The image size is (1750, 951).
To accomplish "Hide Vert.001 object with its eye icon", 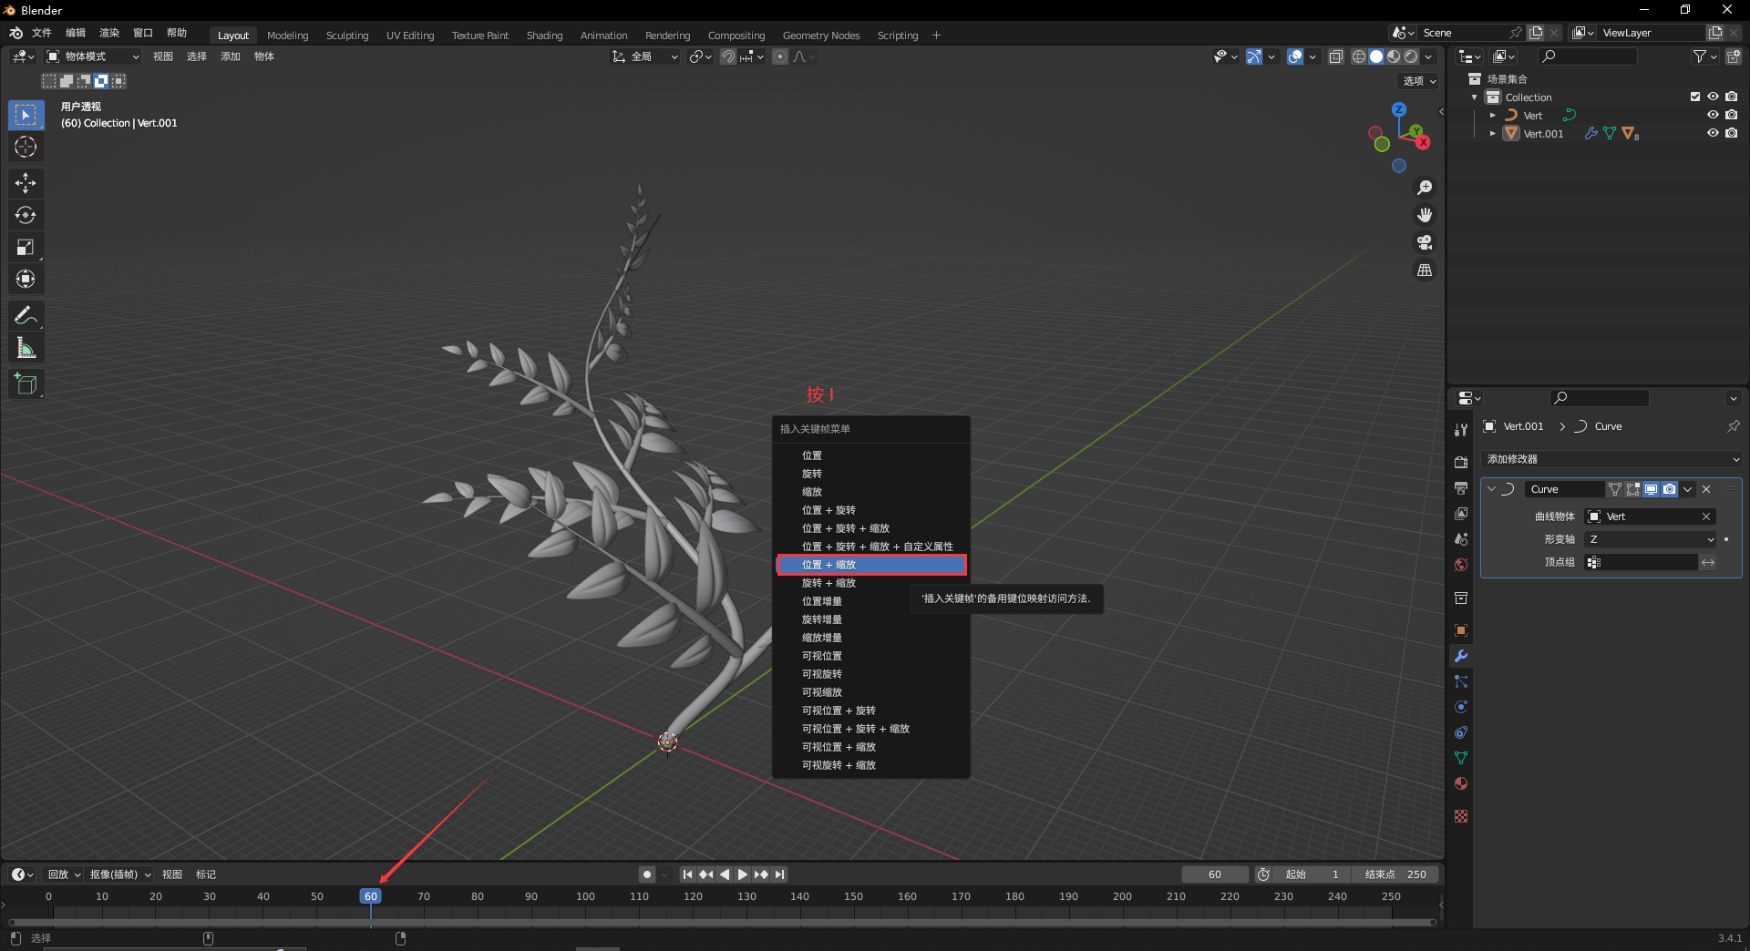I will tap(1713, 133).
